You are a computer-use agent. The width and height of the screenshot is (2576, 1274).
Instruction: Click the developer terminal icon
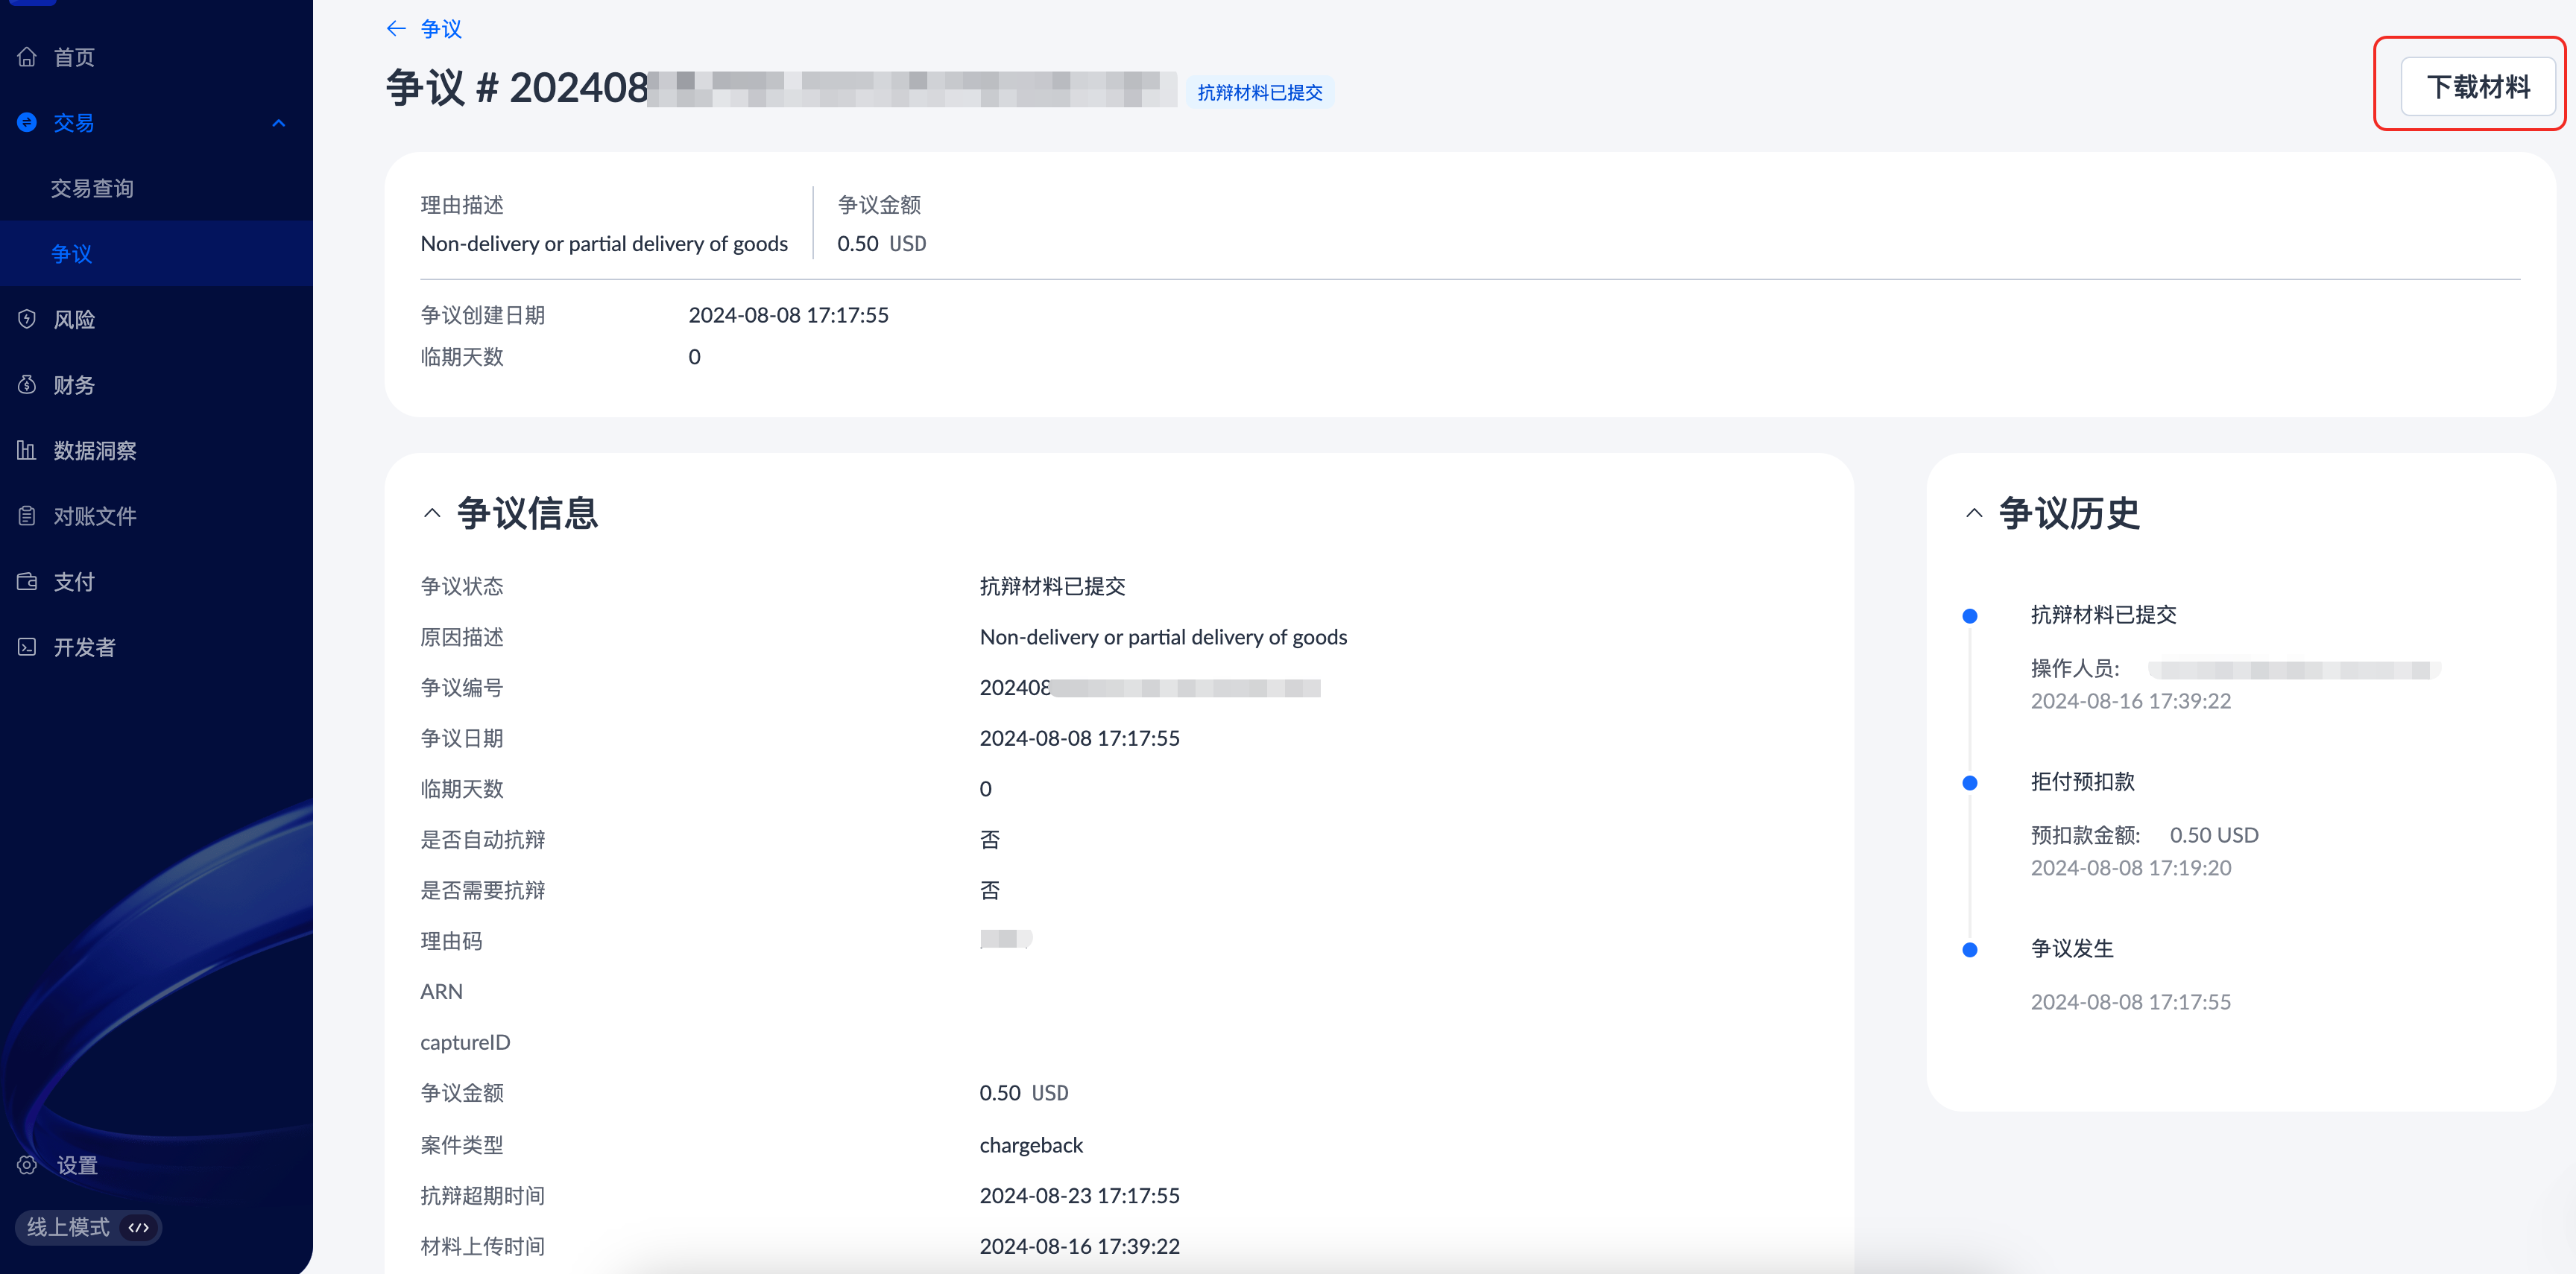[x=27, y=647]
